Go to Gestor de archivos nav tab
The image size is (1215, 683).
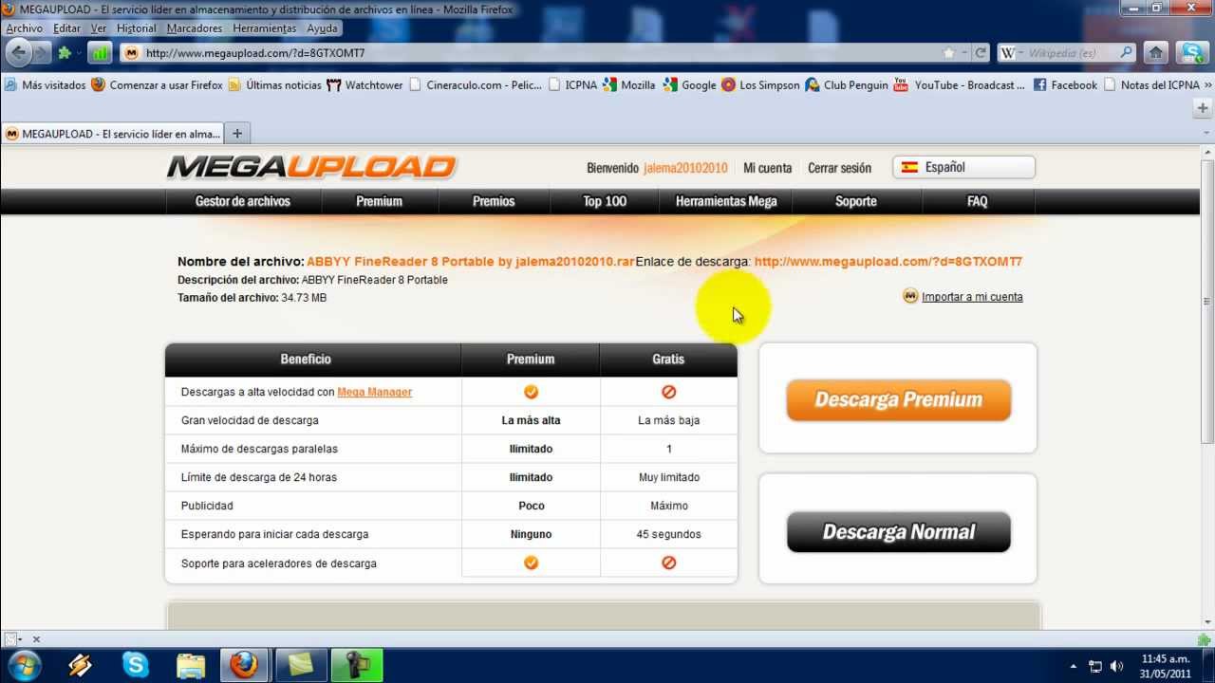(x=243, y=201)
